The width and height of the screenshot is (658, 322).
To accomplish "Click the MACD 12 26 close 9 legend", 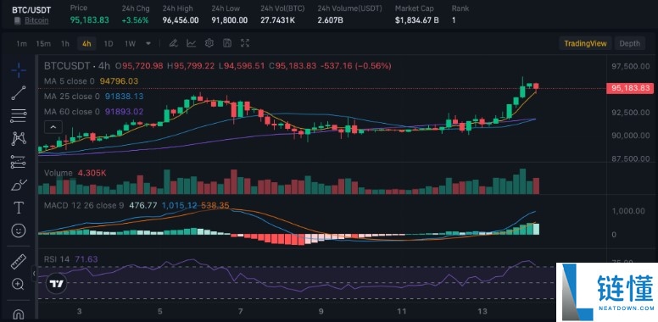I will pyautogui.click(x=84, y=205).
